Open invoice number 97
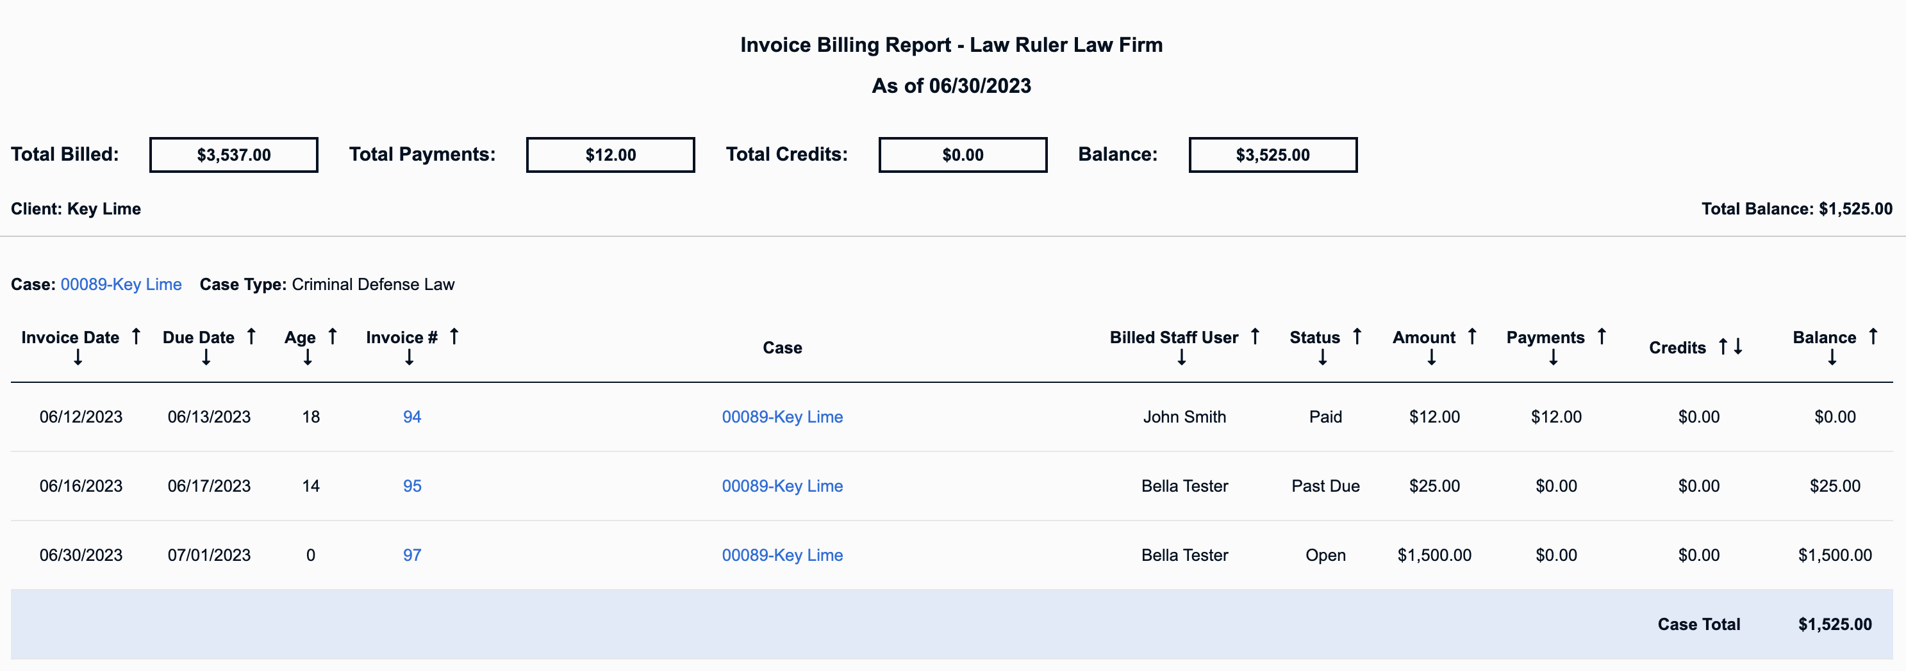1906x671 pixels. click(412, 555)
